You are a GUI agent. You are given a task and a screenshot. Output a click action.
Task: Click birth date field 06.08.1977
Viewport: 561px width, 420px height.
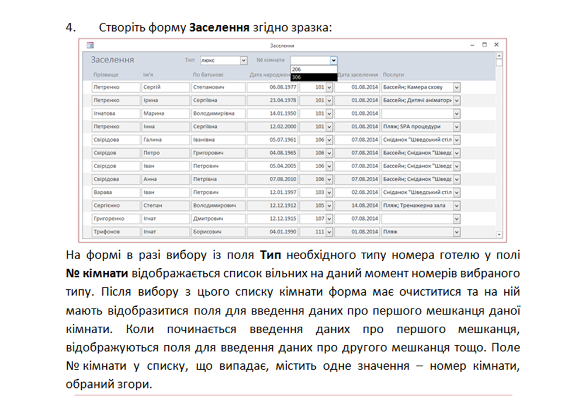[273, 87]
